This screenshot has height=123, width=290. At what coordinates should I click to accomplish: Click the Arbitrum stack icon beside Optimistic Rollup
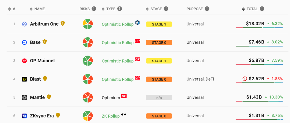click(x=137, y=23)
